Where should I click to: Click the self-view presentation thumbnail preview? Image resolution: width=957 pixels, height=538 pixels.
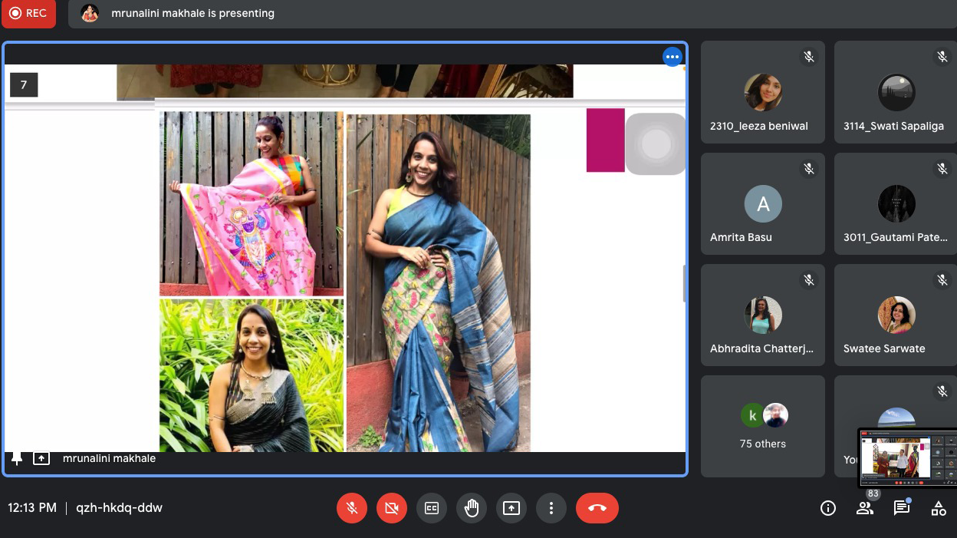907,457
